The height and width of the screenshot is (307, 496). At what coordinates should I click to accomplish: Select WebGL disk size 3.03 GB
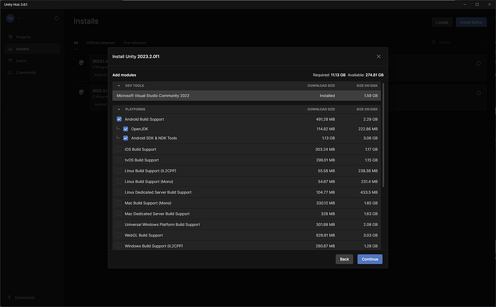click(x=370, y=235)
